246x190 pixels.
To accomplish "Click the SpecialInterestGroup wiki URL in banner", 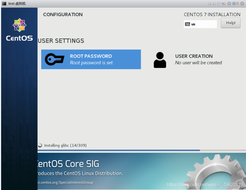I will click(x=65, y=182).
